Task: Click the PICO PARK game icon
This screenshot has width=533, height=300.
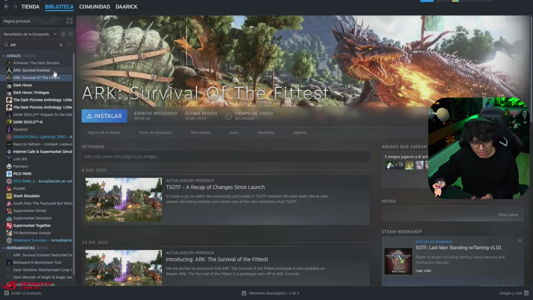Action: tap(9, 174)
